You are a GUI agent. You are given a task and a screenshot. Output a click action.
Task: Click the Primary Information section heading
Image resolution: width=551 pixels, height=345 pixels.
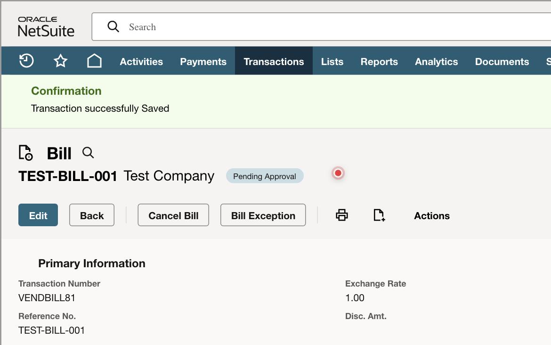coord(92,263)
